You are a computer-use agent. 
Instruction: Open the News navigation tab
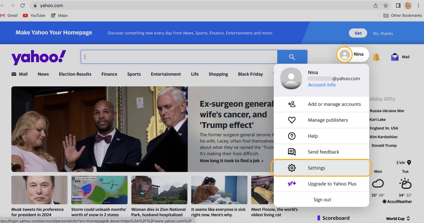click(x=43, y=74)
